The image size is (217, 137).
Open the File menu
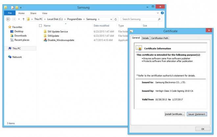tap(10, 13)
